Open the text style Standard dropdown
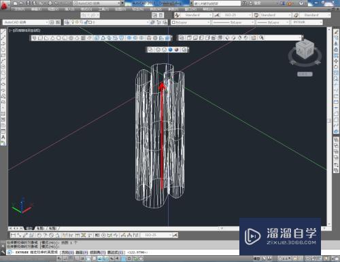The width and height of the screenshot is (340, 262). [196, 15]
